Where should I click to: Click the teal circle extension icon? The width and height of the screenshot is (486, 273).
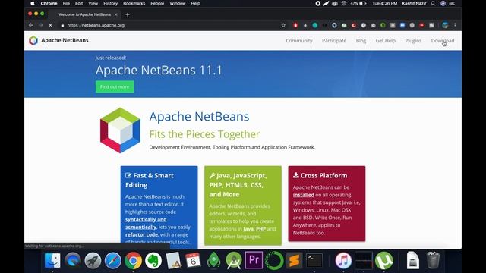coord(315,25)
